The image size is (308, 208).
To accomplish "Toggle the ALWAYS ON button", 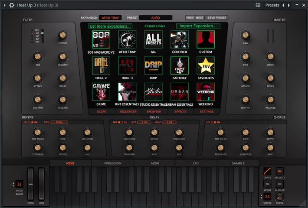I will [279, 184].
